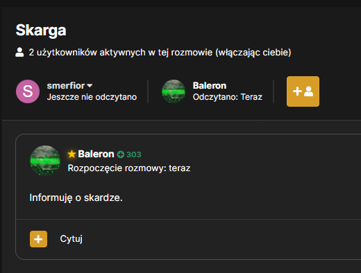Click Baleron's large avatar in the message
Viewport: 361px width, 273px height.
pyautogui.click(x=45, y=161)
